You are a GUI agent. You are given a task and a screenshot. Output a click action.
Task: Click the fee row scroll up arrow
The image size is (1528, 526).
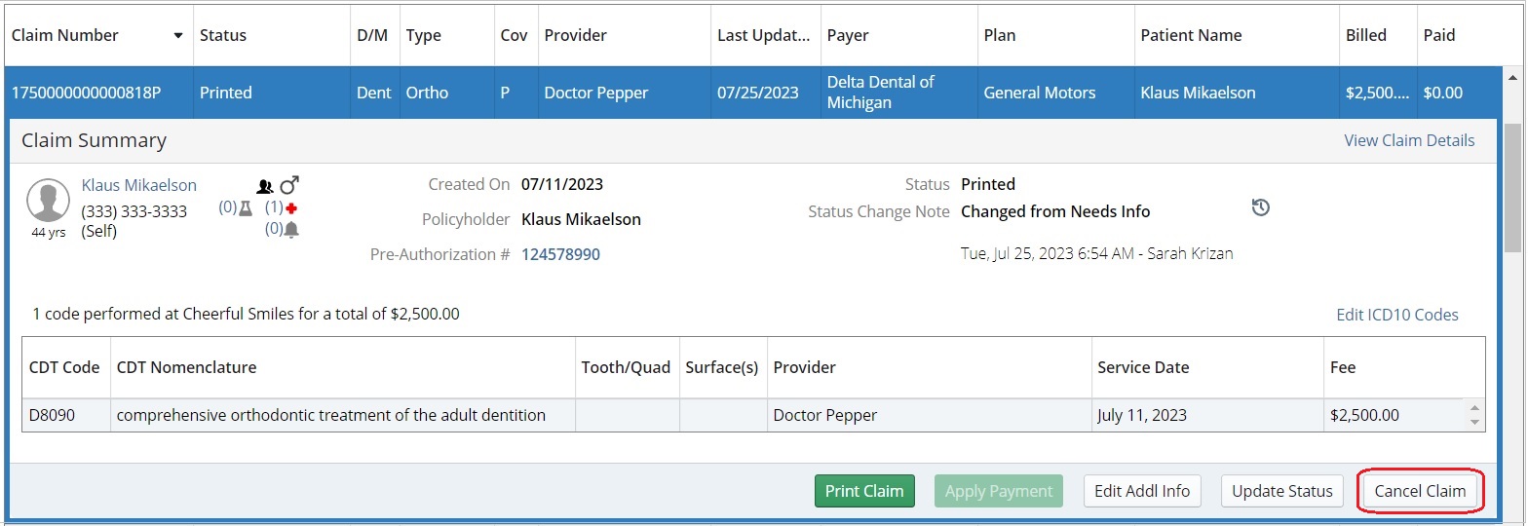click(1474, 409)
